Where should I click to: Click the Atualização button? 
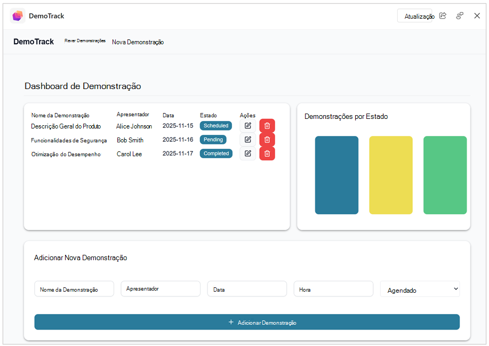click(x=415, y=15)
